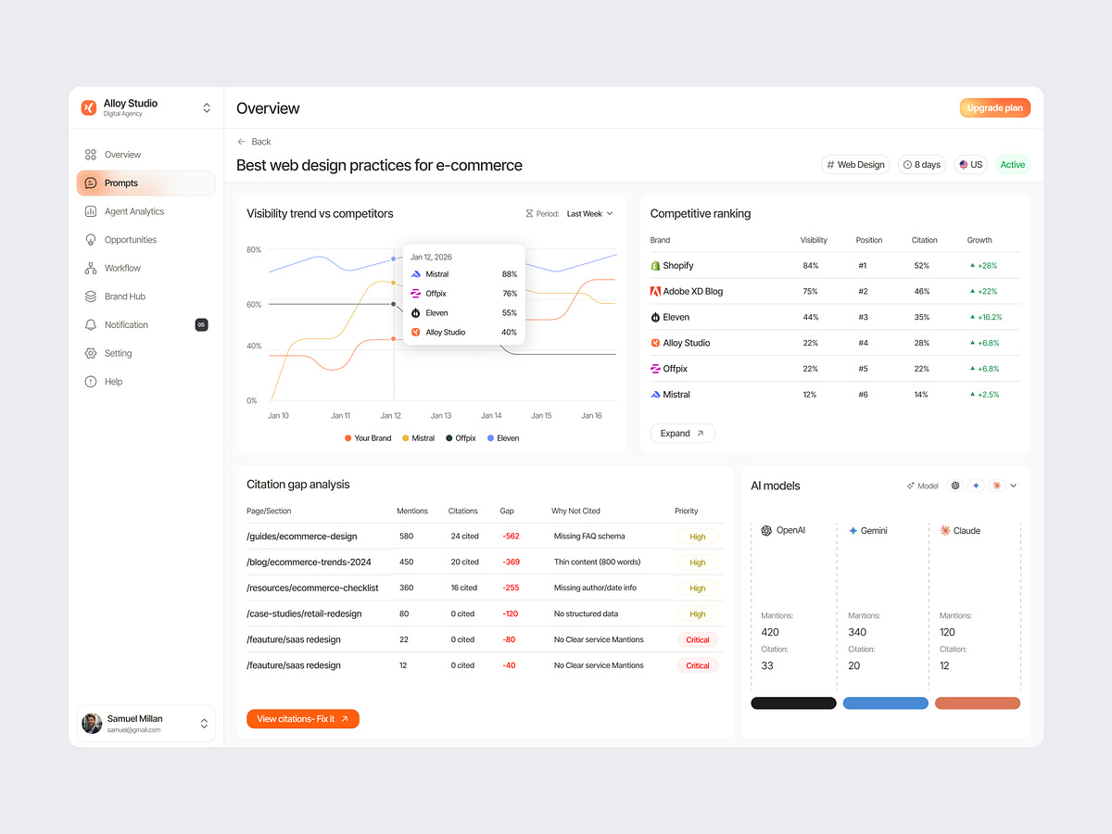Click the Opportunities lightbulb icon

point(90,240)
